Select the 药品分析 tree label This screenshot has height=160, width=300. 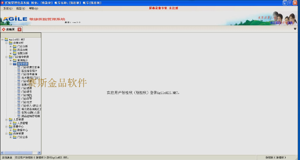coord(23,50)
